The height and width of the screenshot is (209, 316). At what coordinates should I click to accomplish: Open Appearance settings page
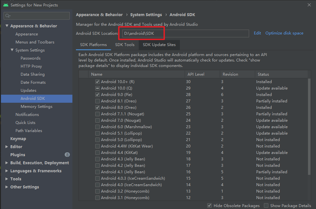tap(27, 34)
